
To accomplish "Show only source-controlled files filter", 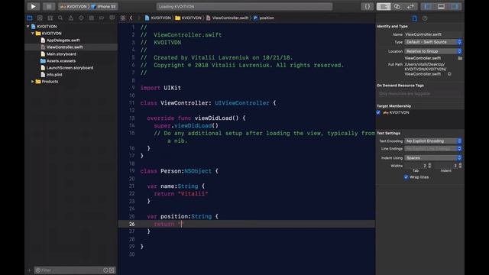I will point(112,270).
